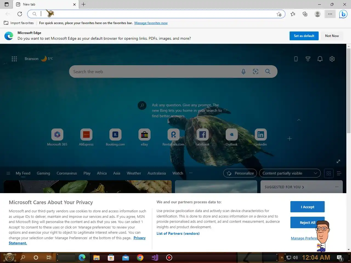
Task: Select Coronavirus feed tab
Action: coord(67,173)
